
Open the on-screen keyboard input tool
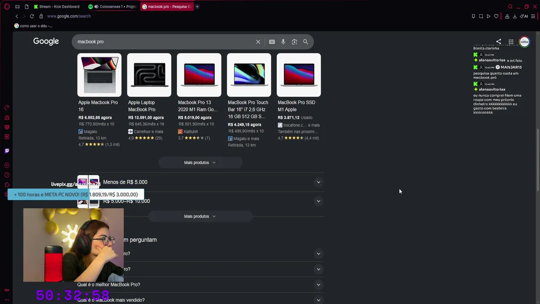[272, 42]
